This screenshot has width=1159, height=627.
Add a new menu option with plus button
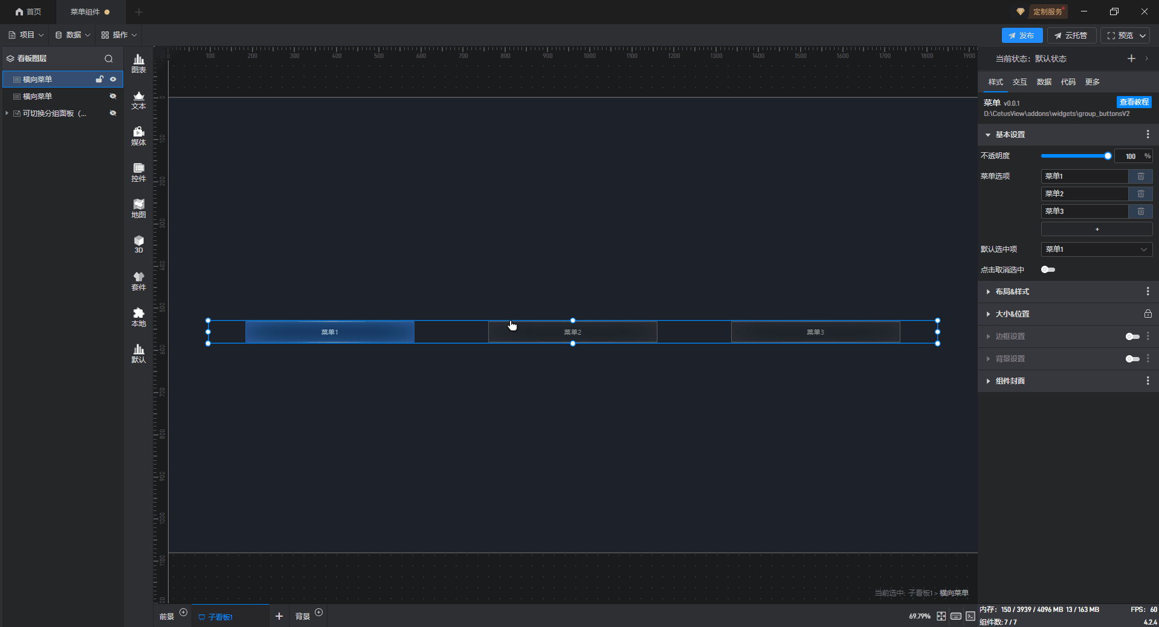1097,230
